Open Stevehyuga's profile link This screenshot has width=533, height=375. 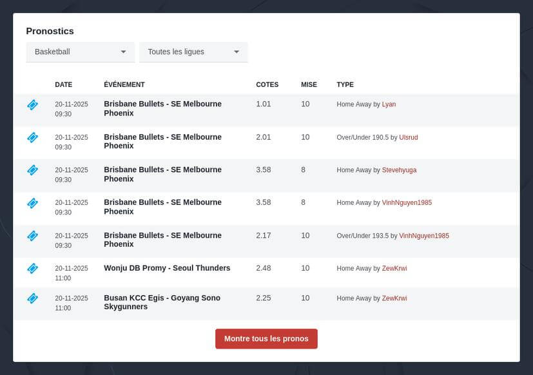(x=399, y=170)
